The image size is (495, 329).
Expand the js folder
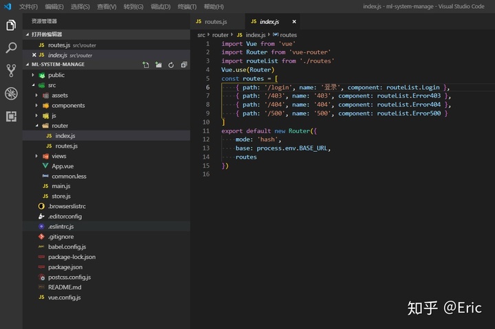[x=106, y=115]
